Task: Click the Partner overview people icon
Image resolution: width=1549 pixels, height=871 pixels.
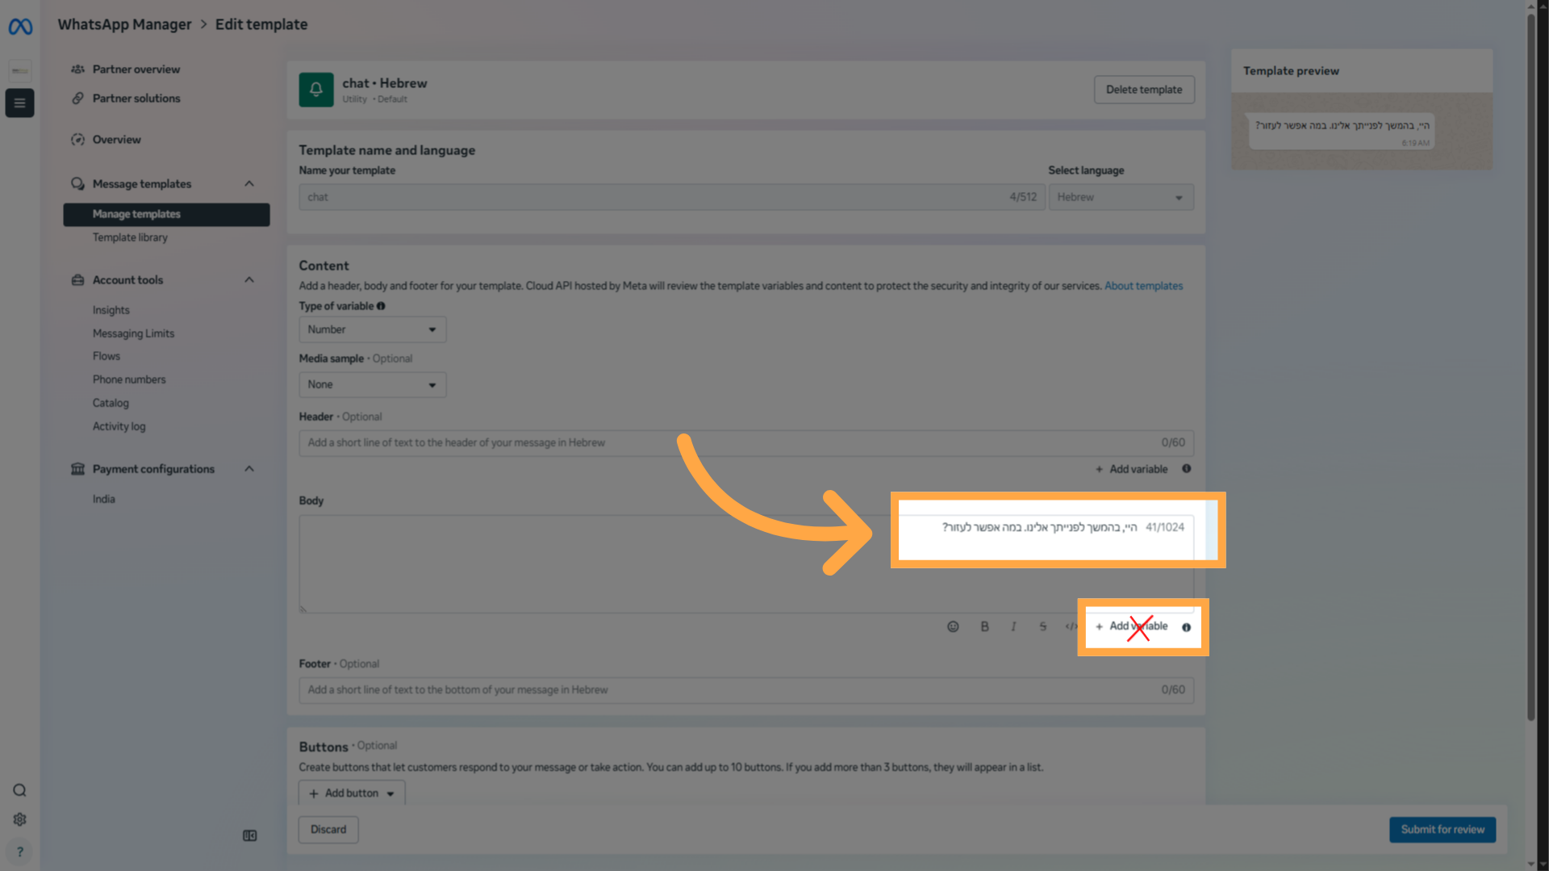Action: 77,69
